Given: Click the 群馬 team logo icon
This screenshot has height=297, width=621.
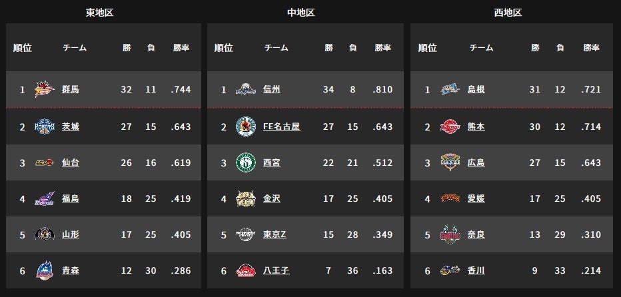Looking at the screenshot, I should (45, 89).
